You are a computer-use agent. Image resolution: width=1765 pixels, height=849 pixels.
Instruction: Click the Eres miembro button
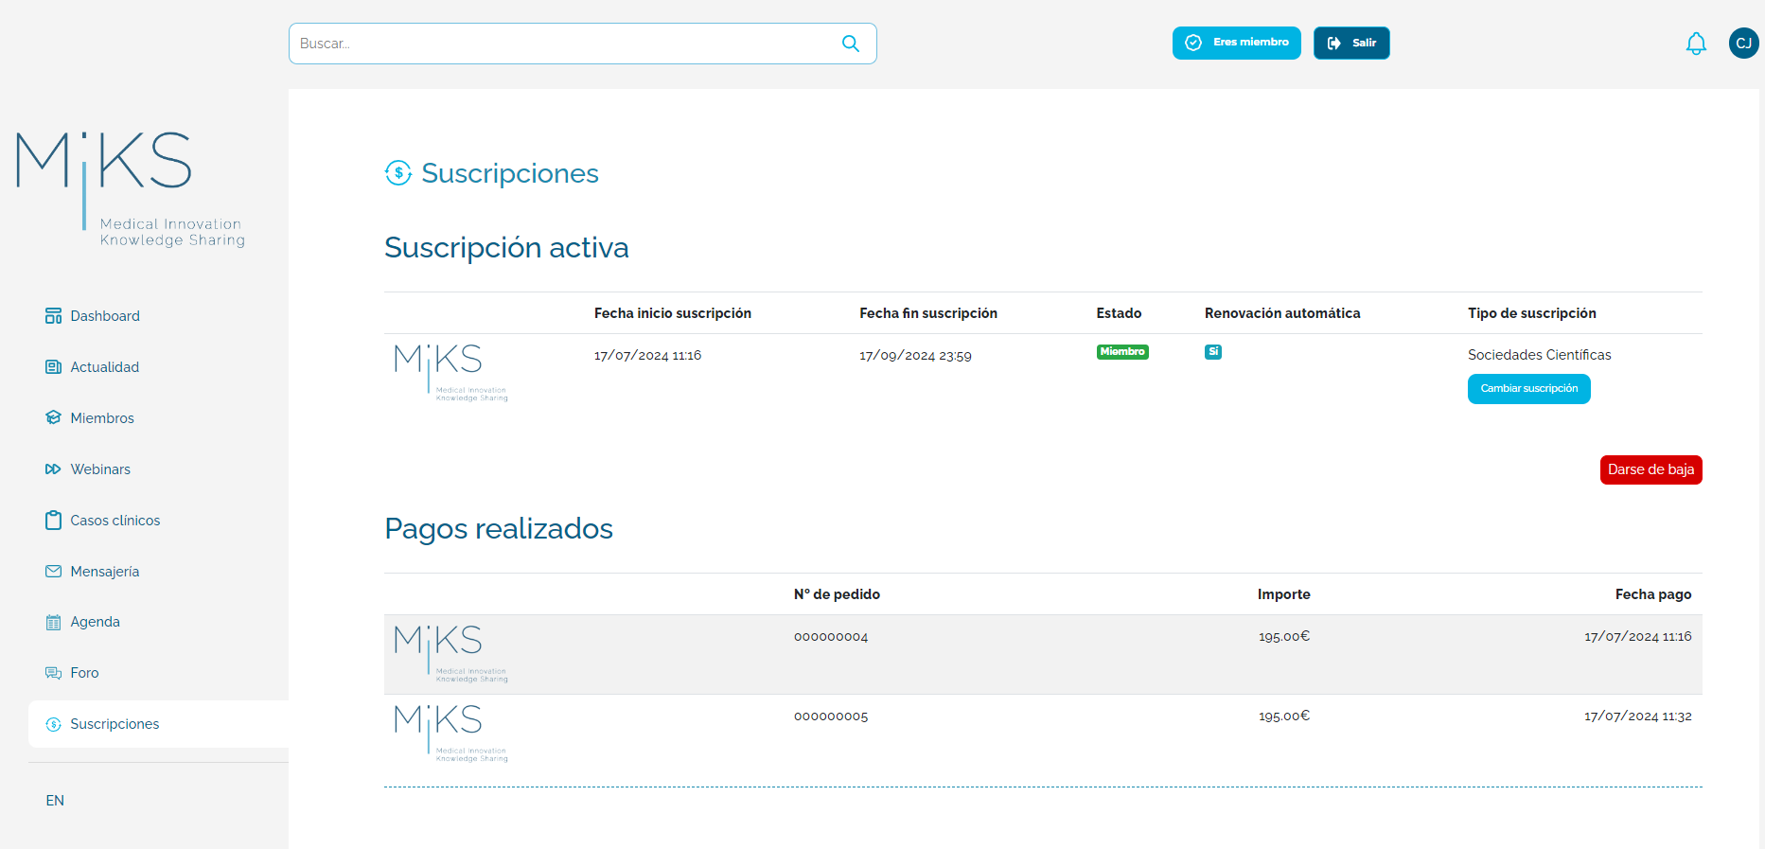[x=1236, y=43]
